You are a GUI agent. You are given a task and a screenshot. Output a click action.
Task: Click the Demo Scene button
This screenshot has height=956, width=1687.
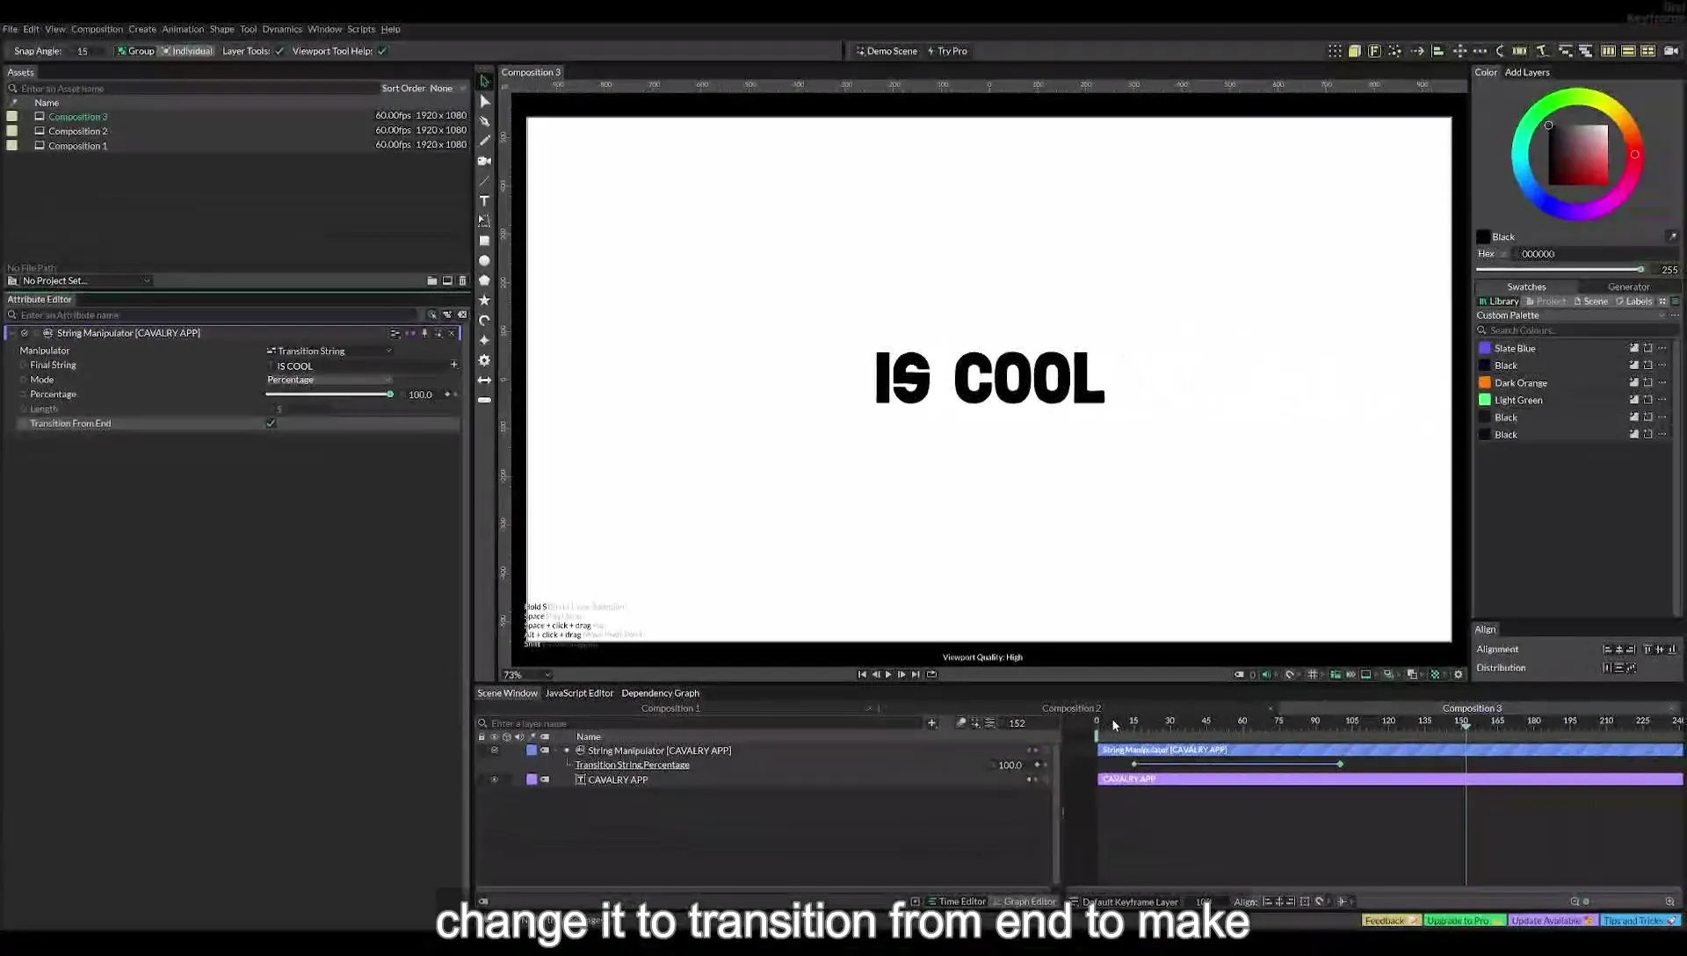click(x=887, y=51)
